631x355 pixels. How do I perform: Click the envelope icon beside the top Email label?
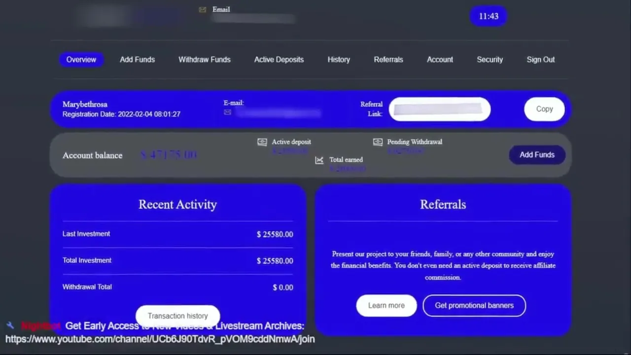pyautogui.click(x=202, y=9)
